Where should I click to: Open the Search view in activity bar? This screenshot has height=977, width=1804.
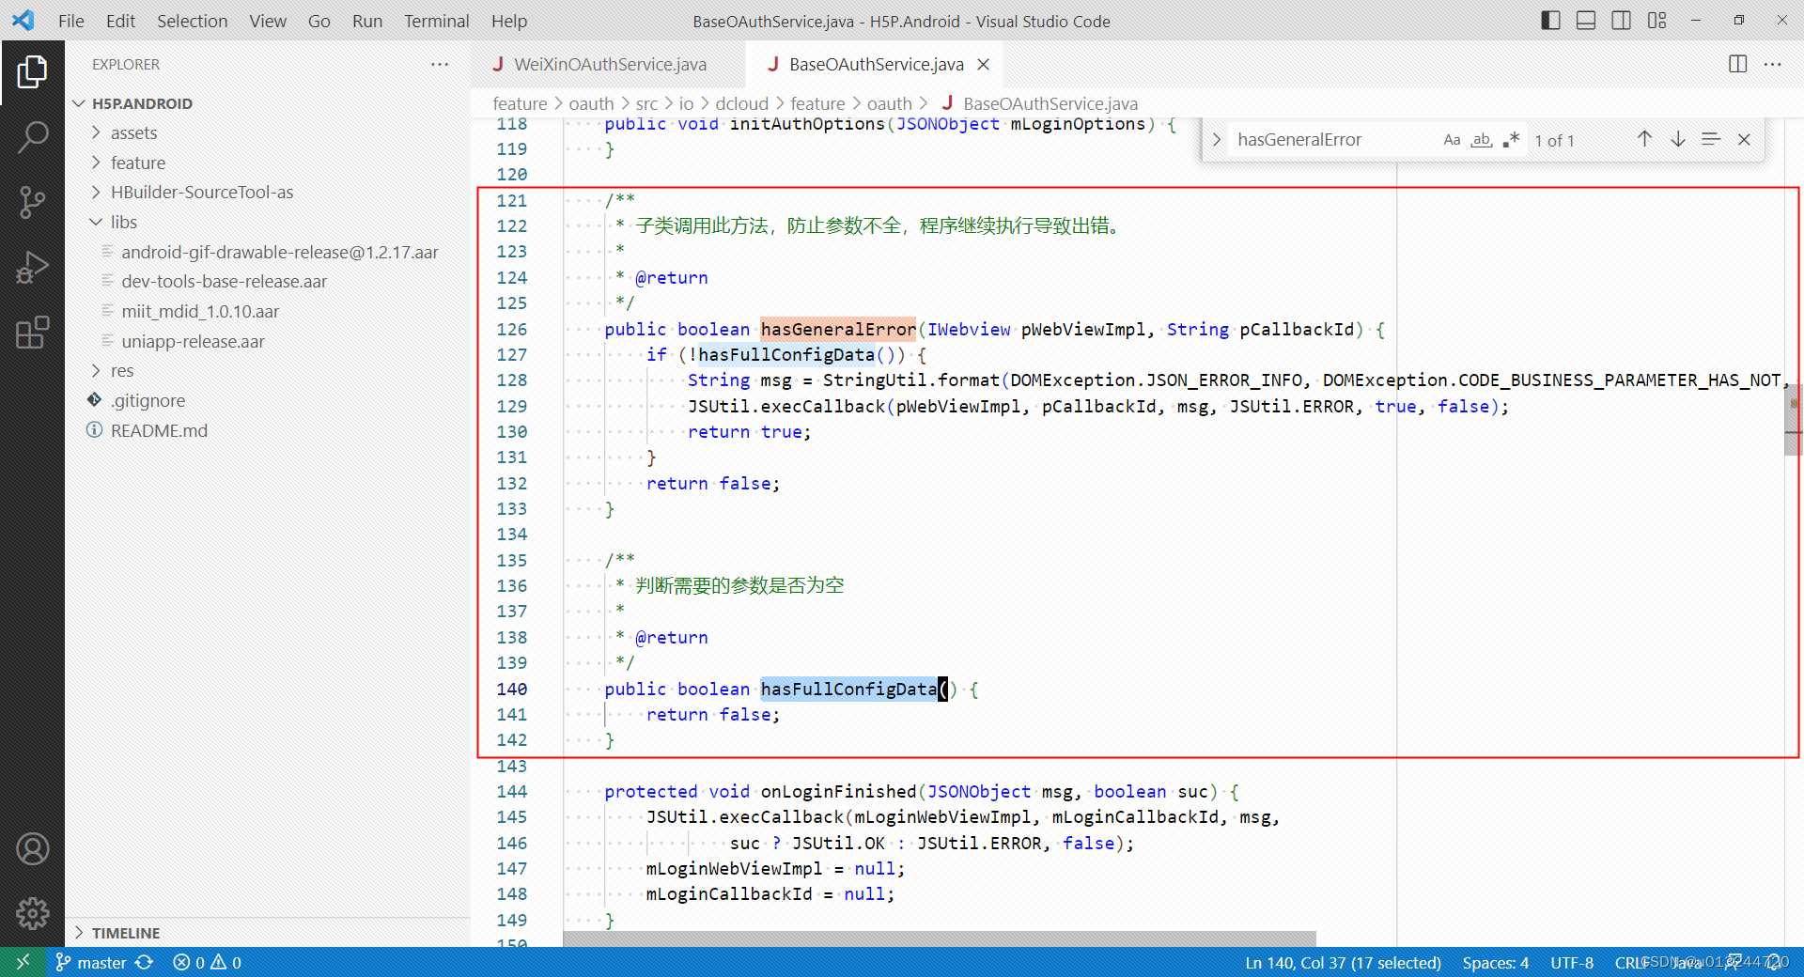coord(32,137)
